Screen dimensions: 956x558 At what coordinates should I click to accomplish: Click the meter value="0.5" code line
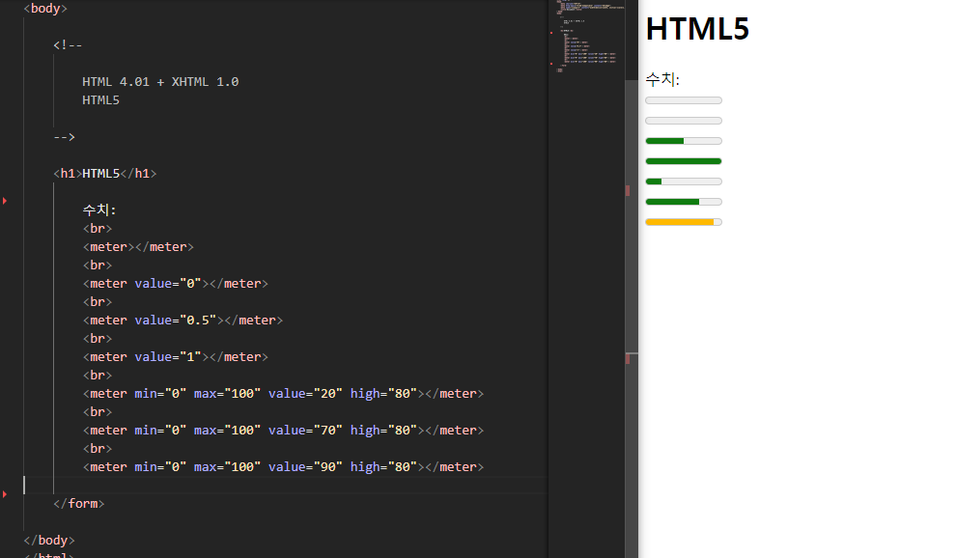(x=183, y=320)
